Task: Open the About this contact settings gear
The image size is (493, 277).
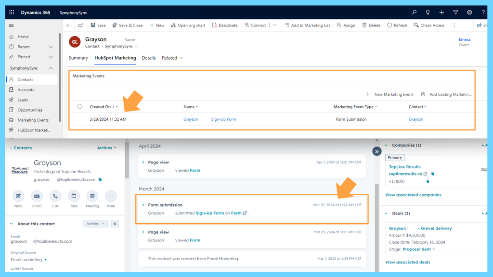Action: tap(115, 224)
